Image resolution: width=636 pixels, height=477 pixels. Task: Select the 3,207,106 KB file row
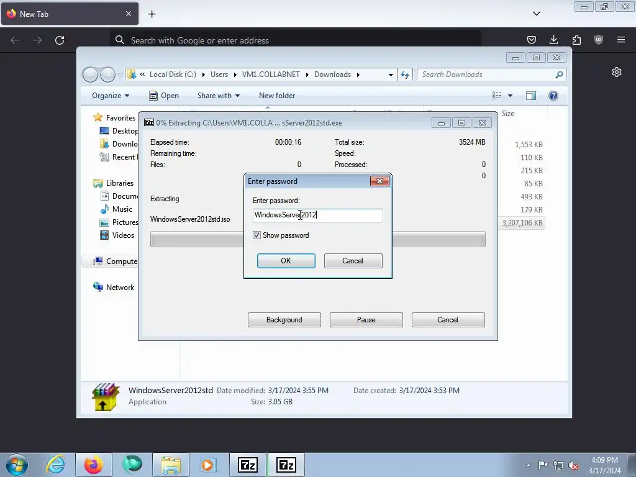522,223
